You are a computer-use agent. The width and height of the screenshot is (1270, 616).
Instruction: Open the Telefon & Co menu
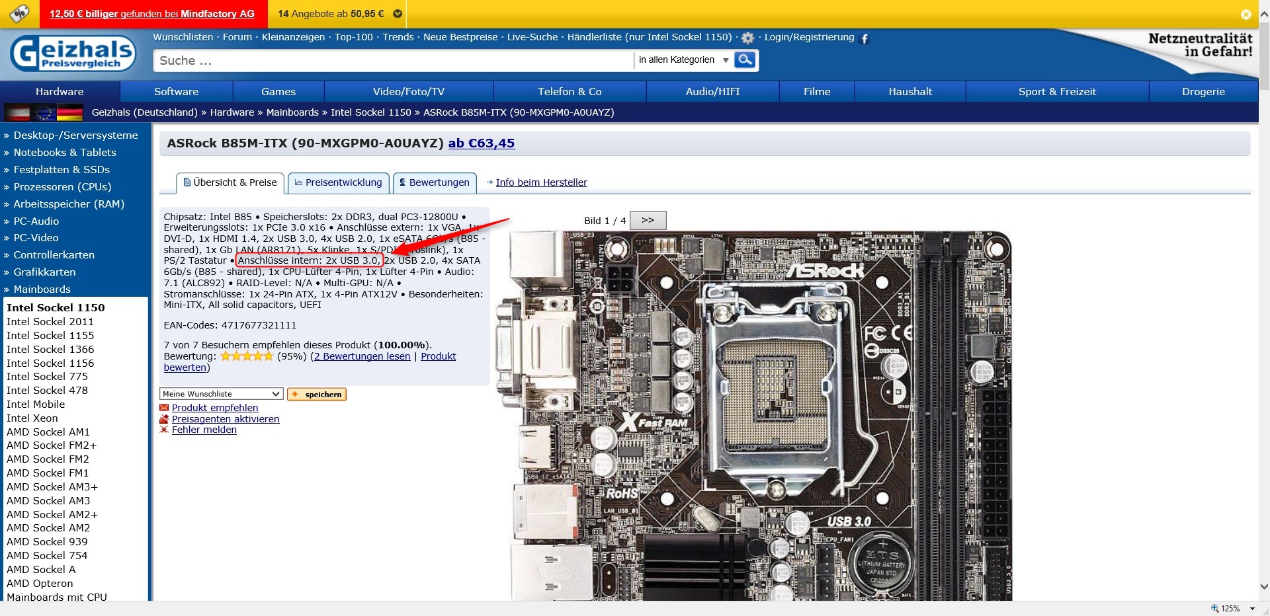pos(570,92)
